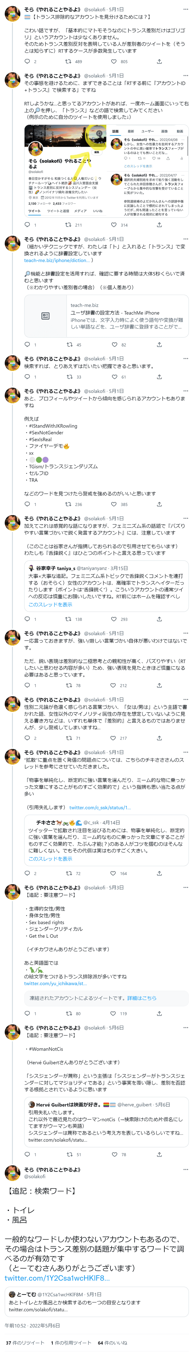Click 詳細はこちら on the suspended account notice
Screen dimensions: 194x1356
[141, 998]
